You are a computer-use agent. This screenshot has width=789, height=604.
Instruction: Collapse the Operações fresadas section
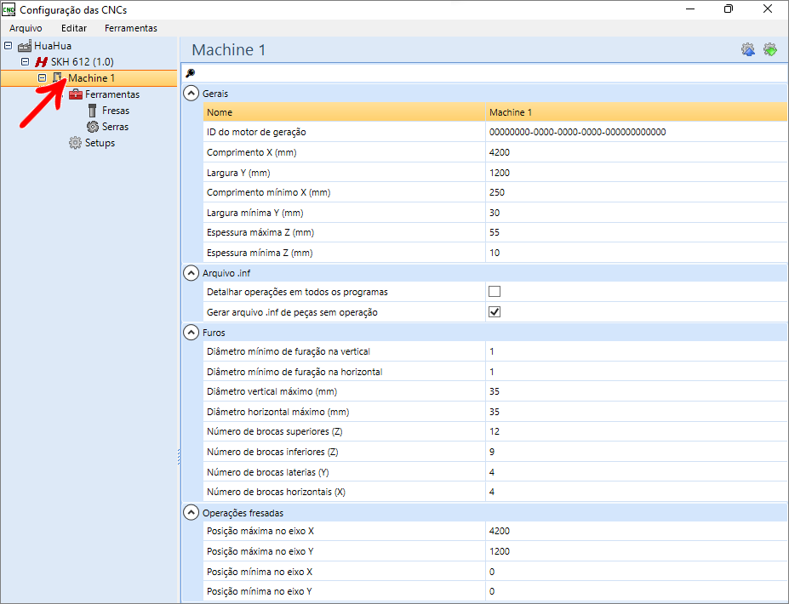click(x=192, y=512)
